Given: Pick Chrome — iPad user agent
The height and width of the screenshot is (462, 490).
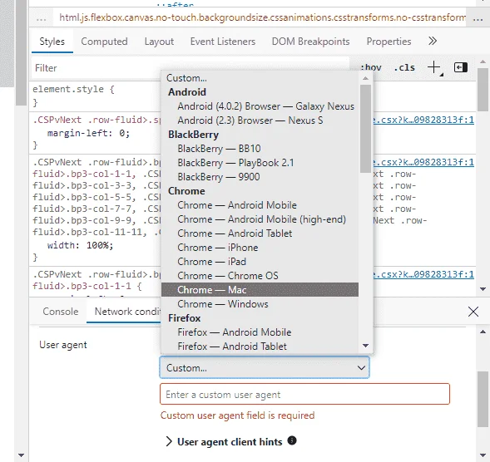Looking at the screenshot, I should (260, 262).
